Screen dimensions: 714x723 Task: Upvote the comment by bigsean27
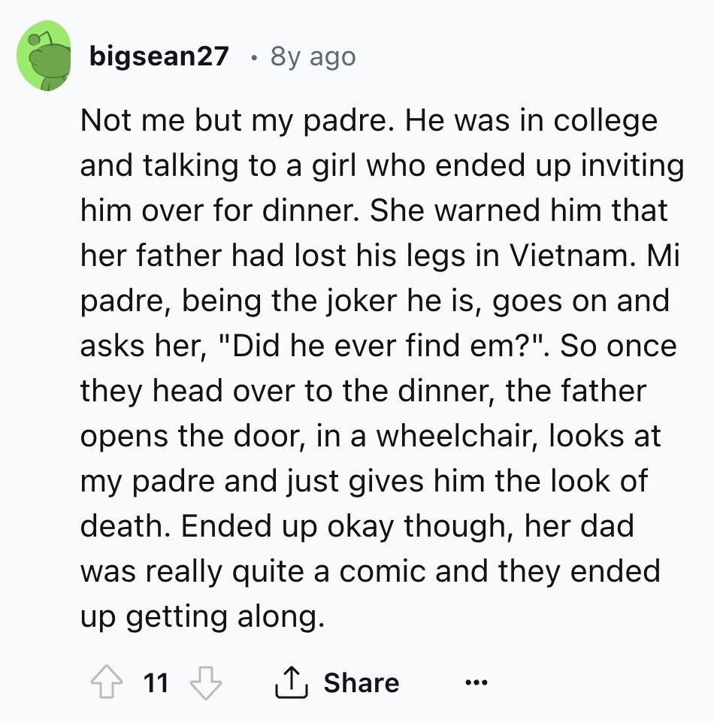click(x=107, y=682)
